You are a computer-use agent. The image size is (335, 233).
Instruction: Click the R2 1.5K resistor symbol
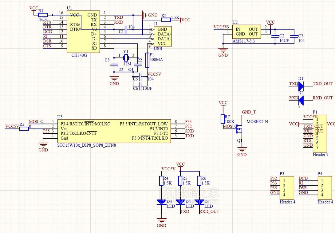click(166, 20)
